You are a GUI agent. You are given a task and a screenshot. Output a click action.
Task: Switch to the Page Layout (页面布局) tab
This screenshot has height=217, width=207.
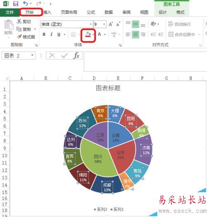(x=69, y=12)
